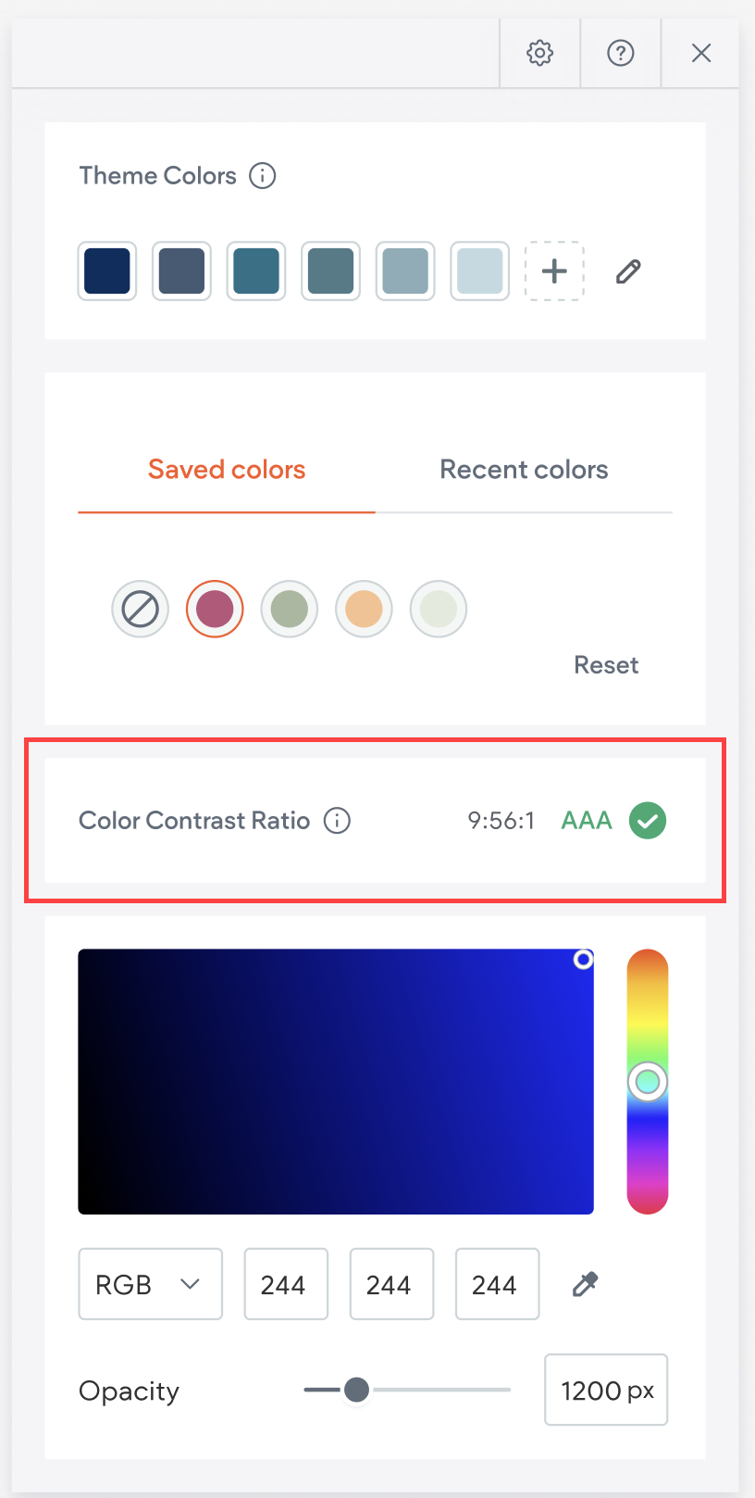This screenshot has height=1498, width=755.
Task: Select the eyedropper color picker tool
Action: [x=584, y=1284]
